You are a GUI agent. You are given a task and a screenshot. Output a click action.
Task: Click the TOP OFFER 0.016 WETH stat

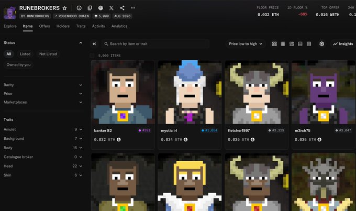(328, 12)
